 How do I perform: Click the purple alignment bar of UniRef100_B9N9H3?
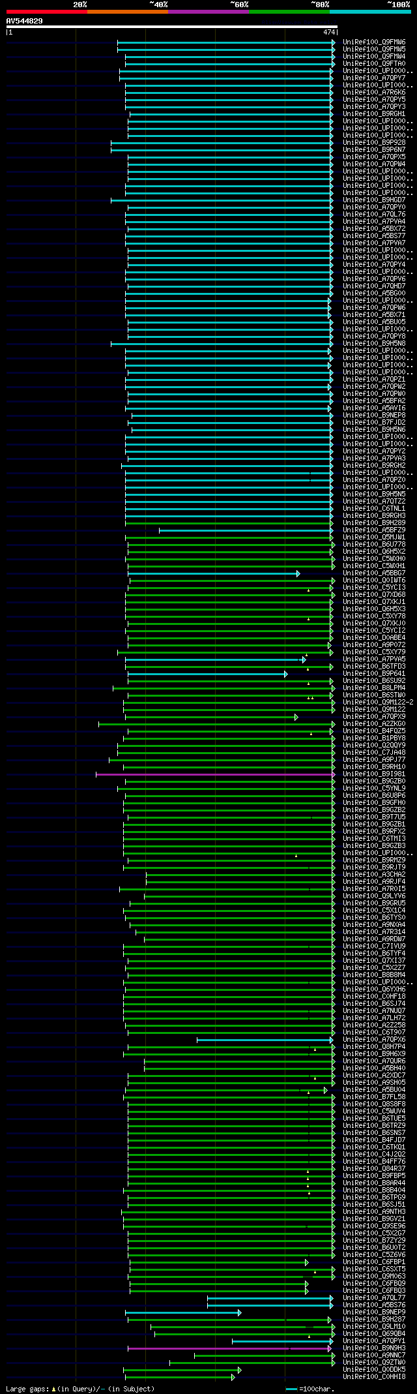point(229,1348)
